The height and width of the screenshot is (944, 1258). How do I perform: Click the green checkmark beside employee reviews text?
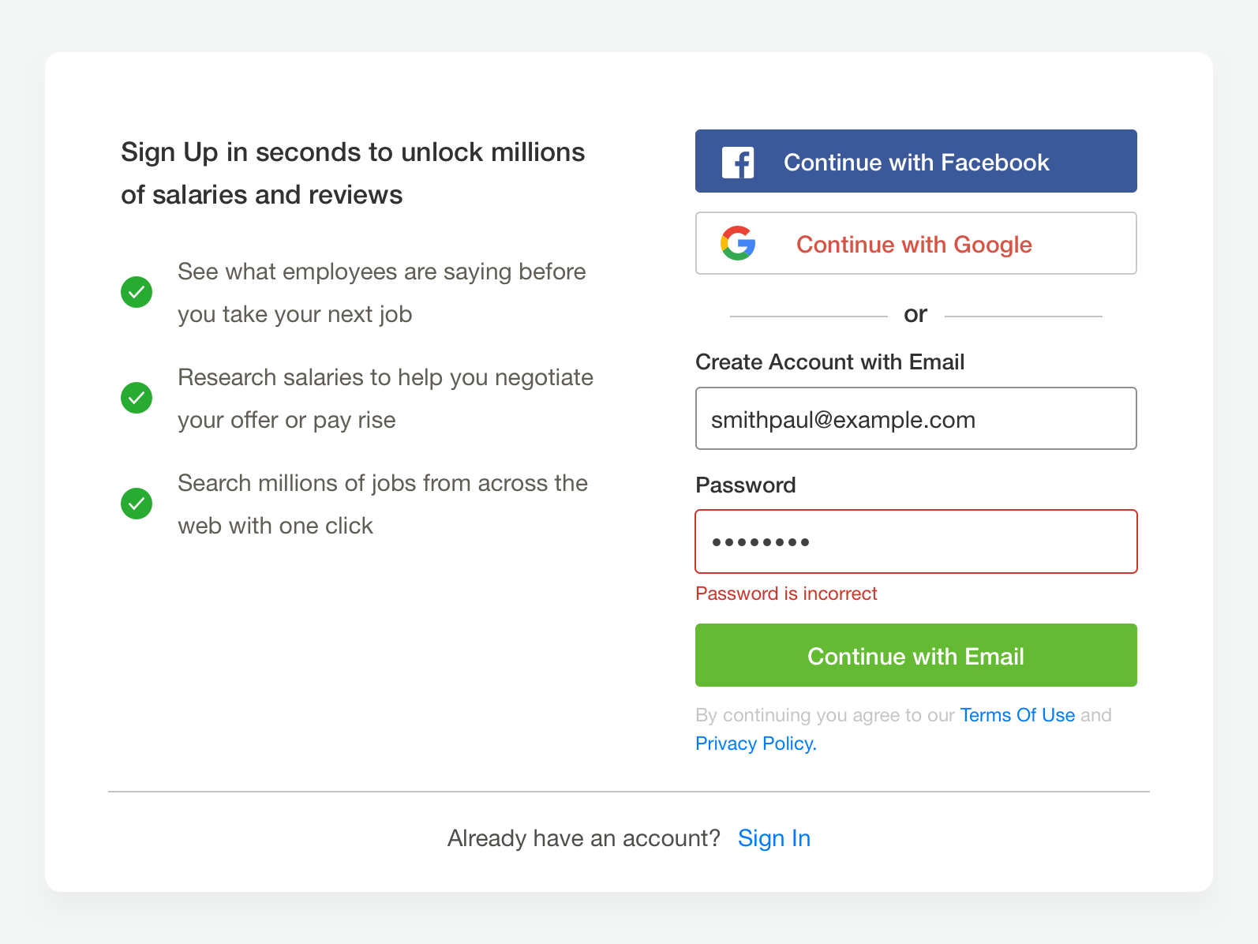pos(137,292)
